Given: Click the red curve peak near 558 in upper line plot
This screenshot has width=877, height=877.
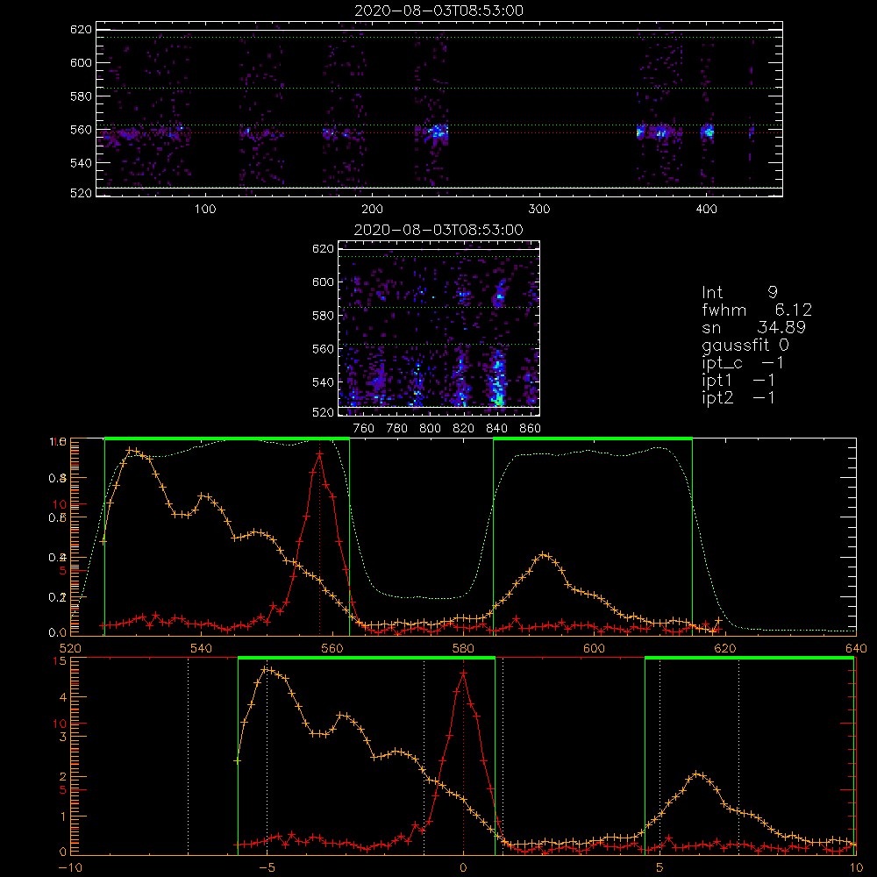Looking at the screenshot, I should (x=319, y=454).
